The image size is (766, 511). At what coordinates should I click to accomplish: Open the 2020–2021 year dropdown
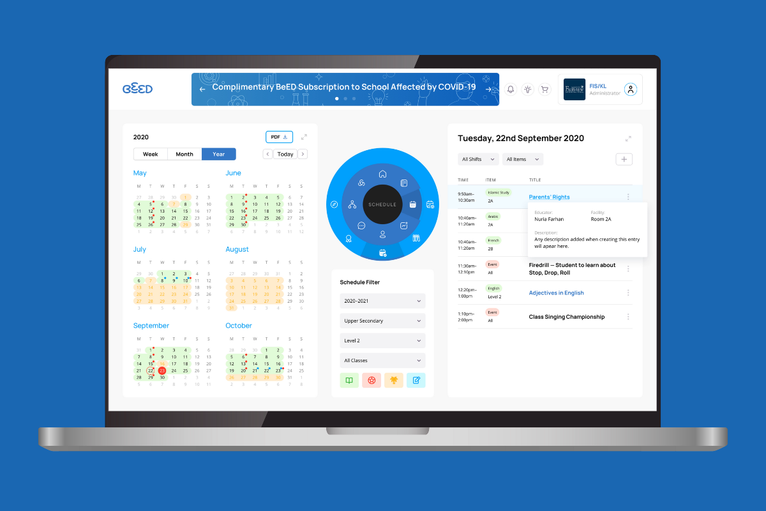click(x=382, y=301)
